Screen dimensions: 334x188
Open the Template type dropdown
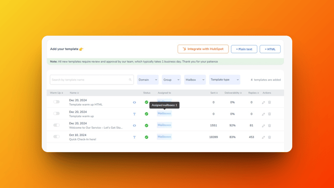[x=224, y=80]
